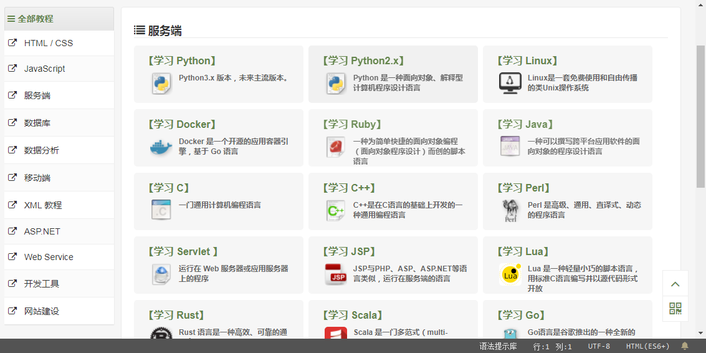Open the 【学习 C】 tutorial link
706x353 pixels.
168,188
